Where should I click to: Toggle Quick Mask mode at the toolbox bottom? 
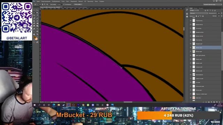(x=34, y=42)
